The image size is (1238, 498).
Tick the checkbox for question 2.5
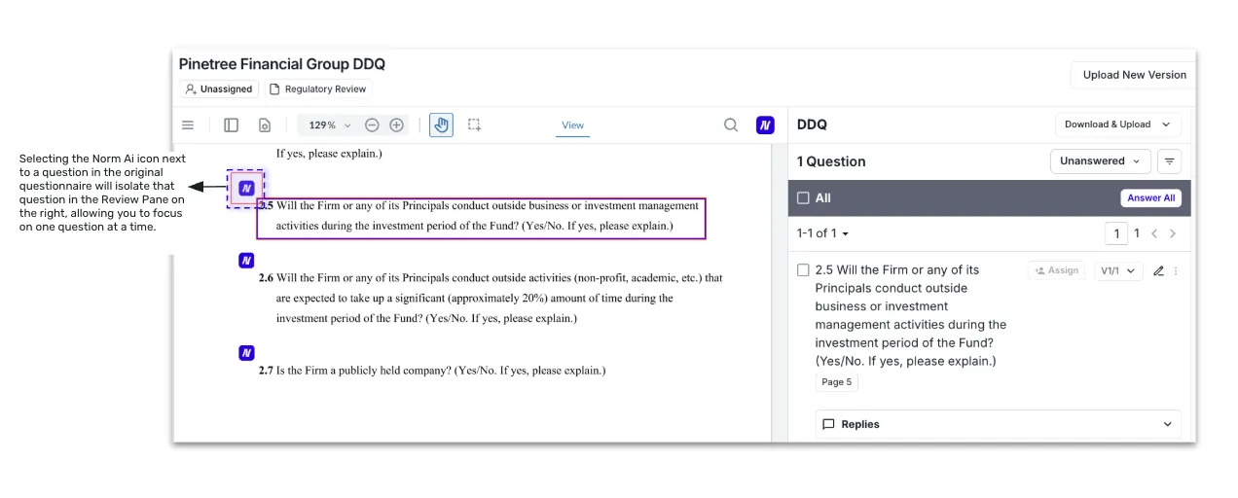[803, 270]
